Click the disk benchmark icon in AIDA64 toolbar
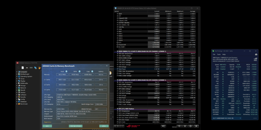This screenshot has width=261, height=130. coord(27,68)
